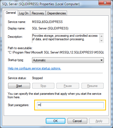Confirm the dialog with OK

55,121
